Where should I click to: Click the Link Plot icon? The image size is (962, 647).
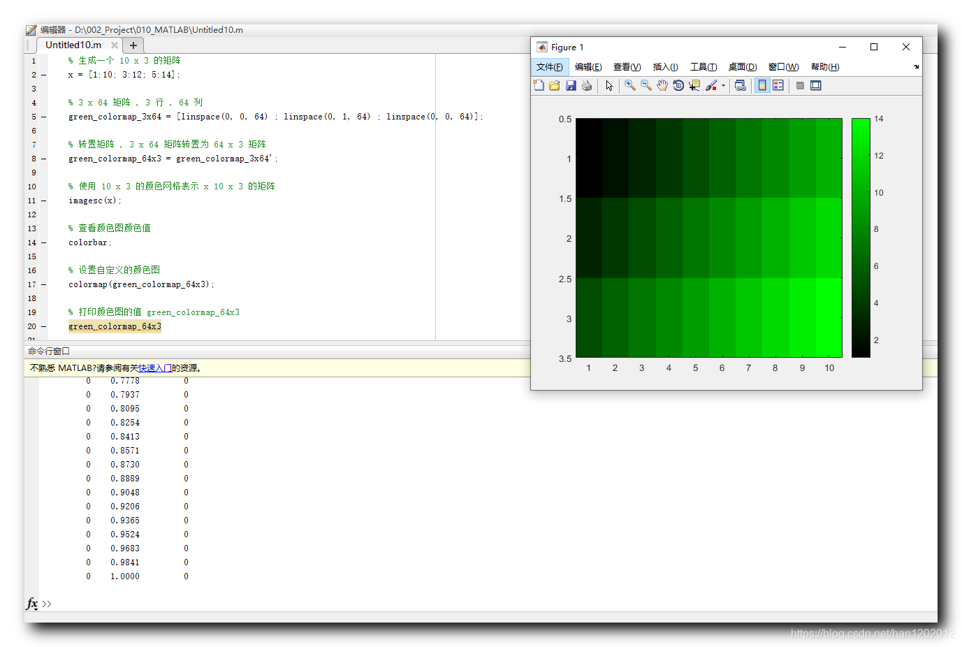pos(741,85)
